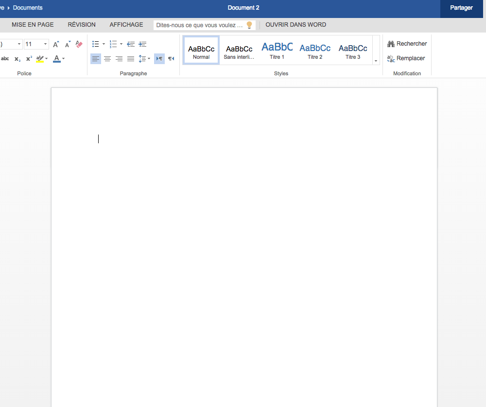This screenshot has width=486, height=407.
Task: Toggle subscript formatting
Action: pyautogui.click(x=17, y=59)
